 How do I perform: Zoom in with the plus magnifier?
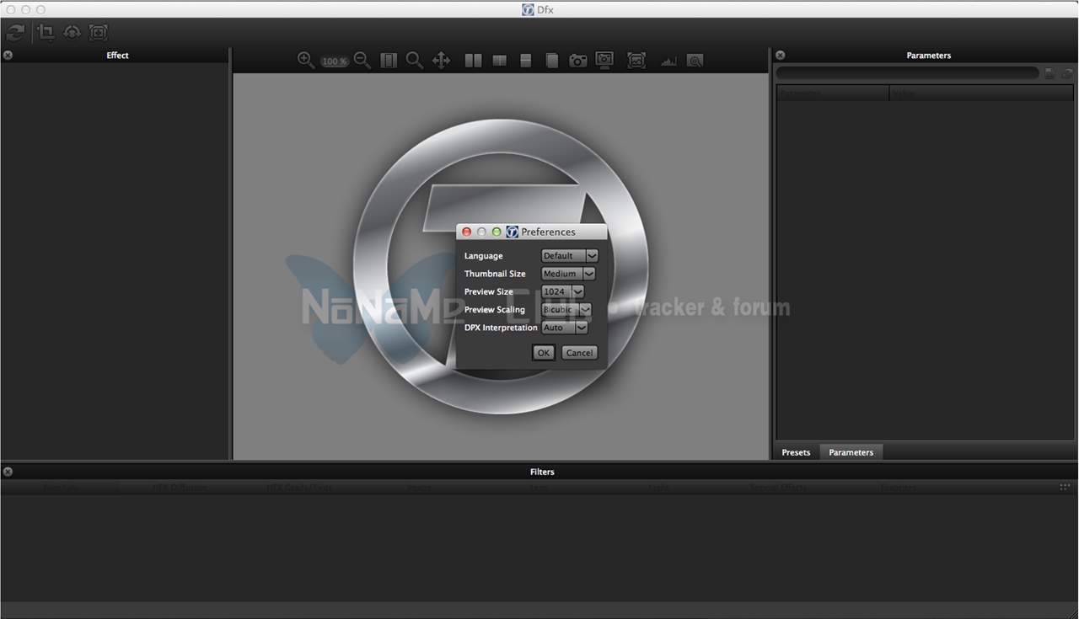click(306, 60)
